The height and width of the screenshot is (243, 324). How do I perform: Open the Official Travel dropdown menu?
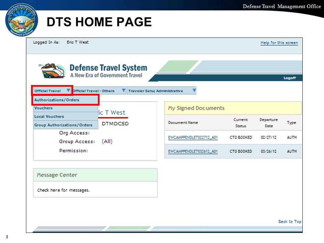tap(52, 90)
